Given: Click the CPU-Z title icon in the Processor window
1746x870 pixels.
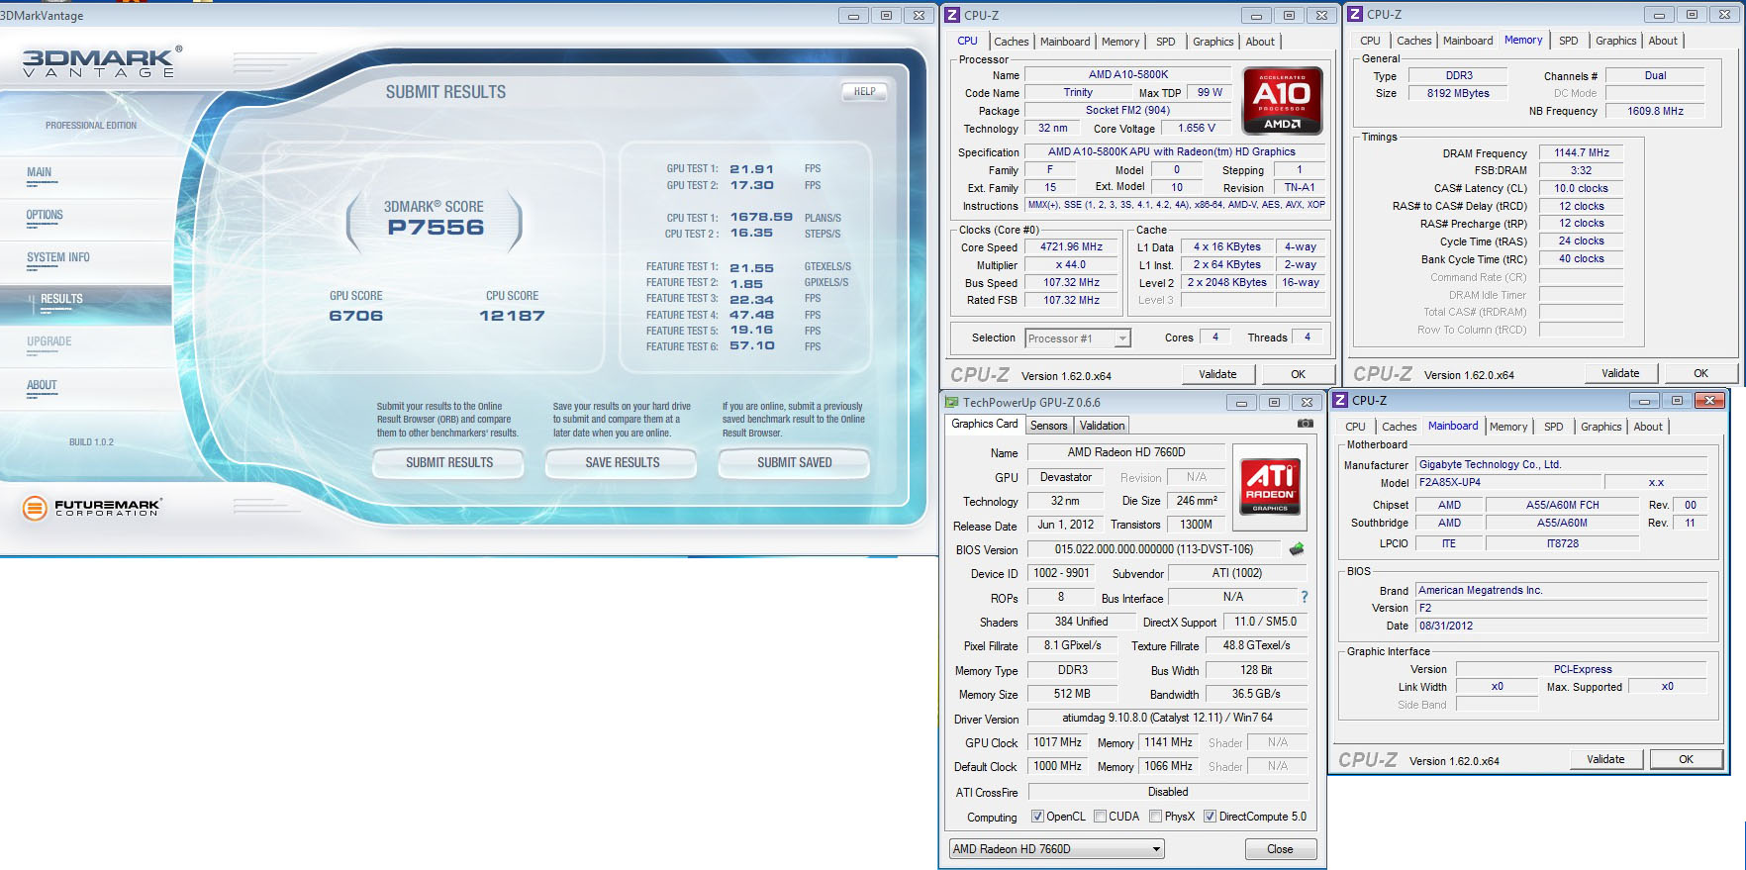Looking at the screenshot, I should point(952,15).
